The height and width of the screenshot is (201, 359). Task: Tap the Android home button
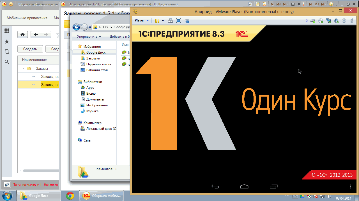244,186
